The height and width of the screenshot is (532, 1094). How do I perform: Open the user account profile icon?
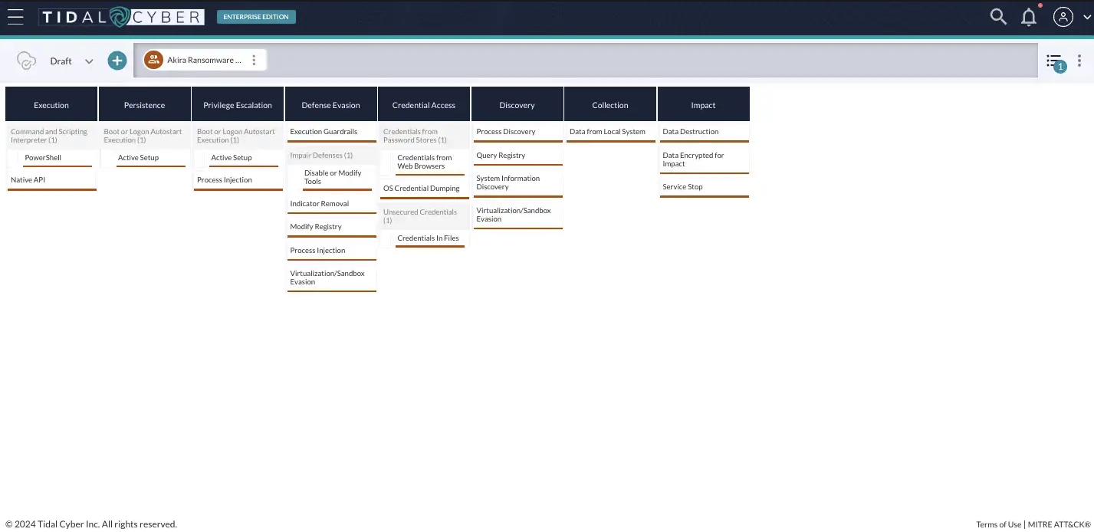tap(1063, 17)
